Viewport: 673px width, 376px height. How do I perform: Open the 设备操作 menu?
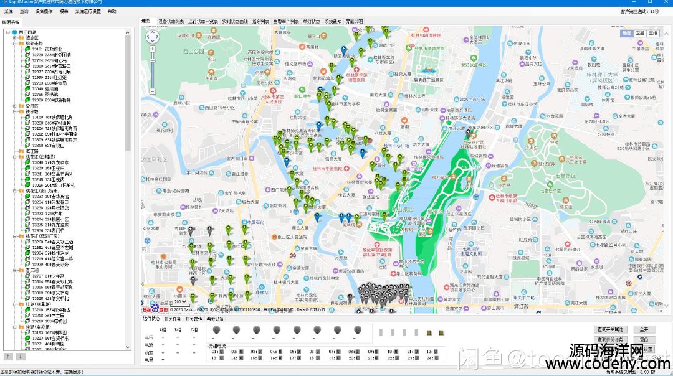(x=44, y=12)
